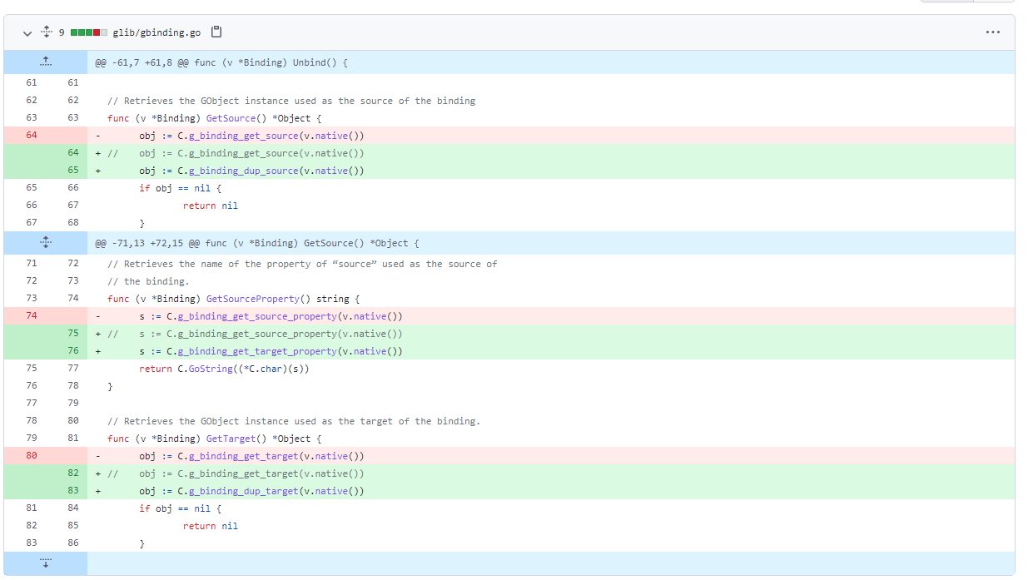This screenshot has width=1033, height=580.
Task: Expand context around the second hunk header
Action: click(46, 241)
